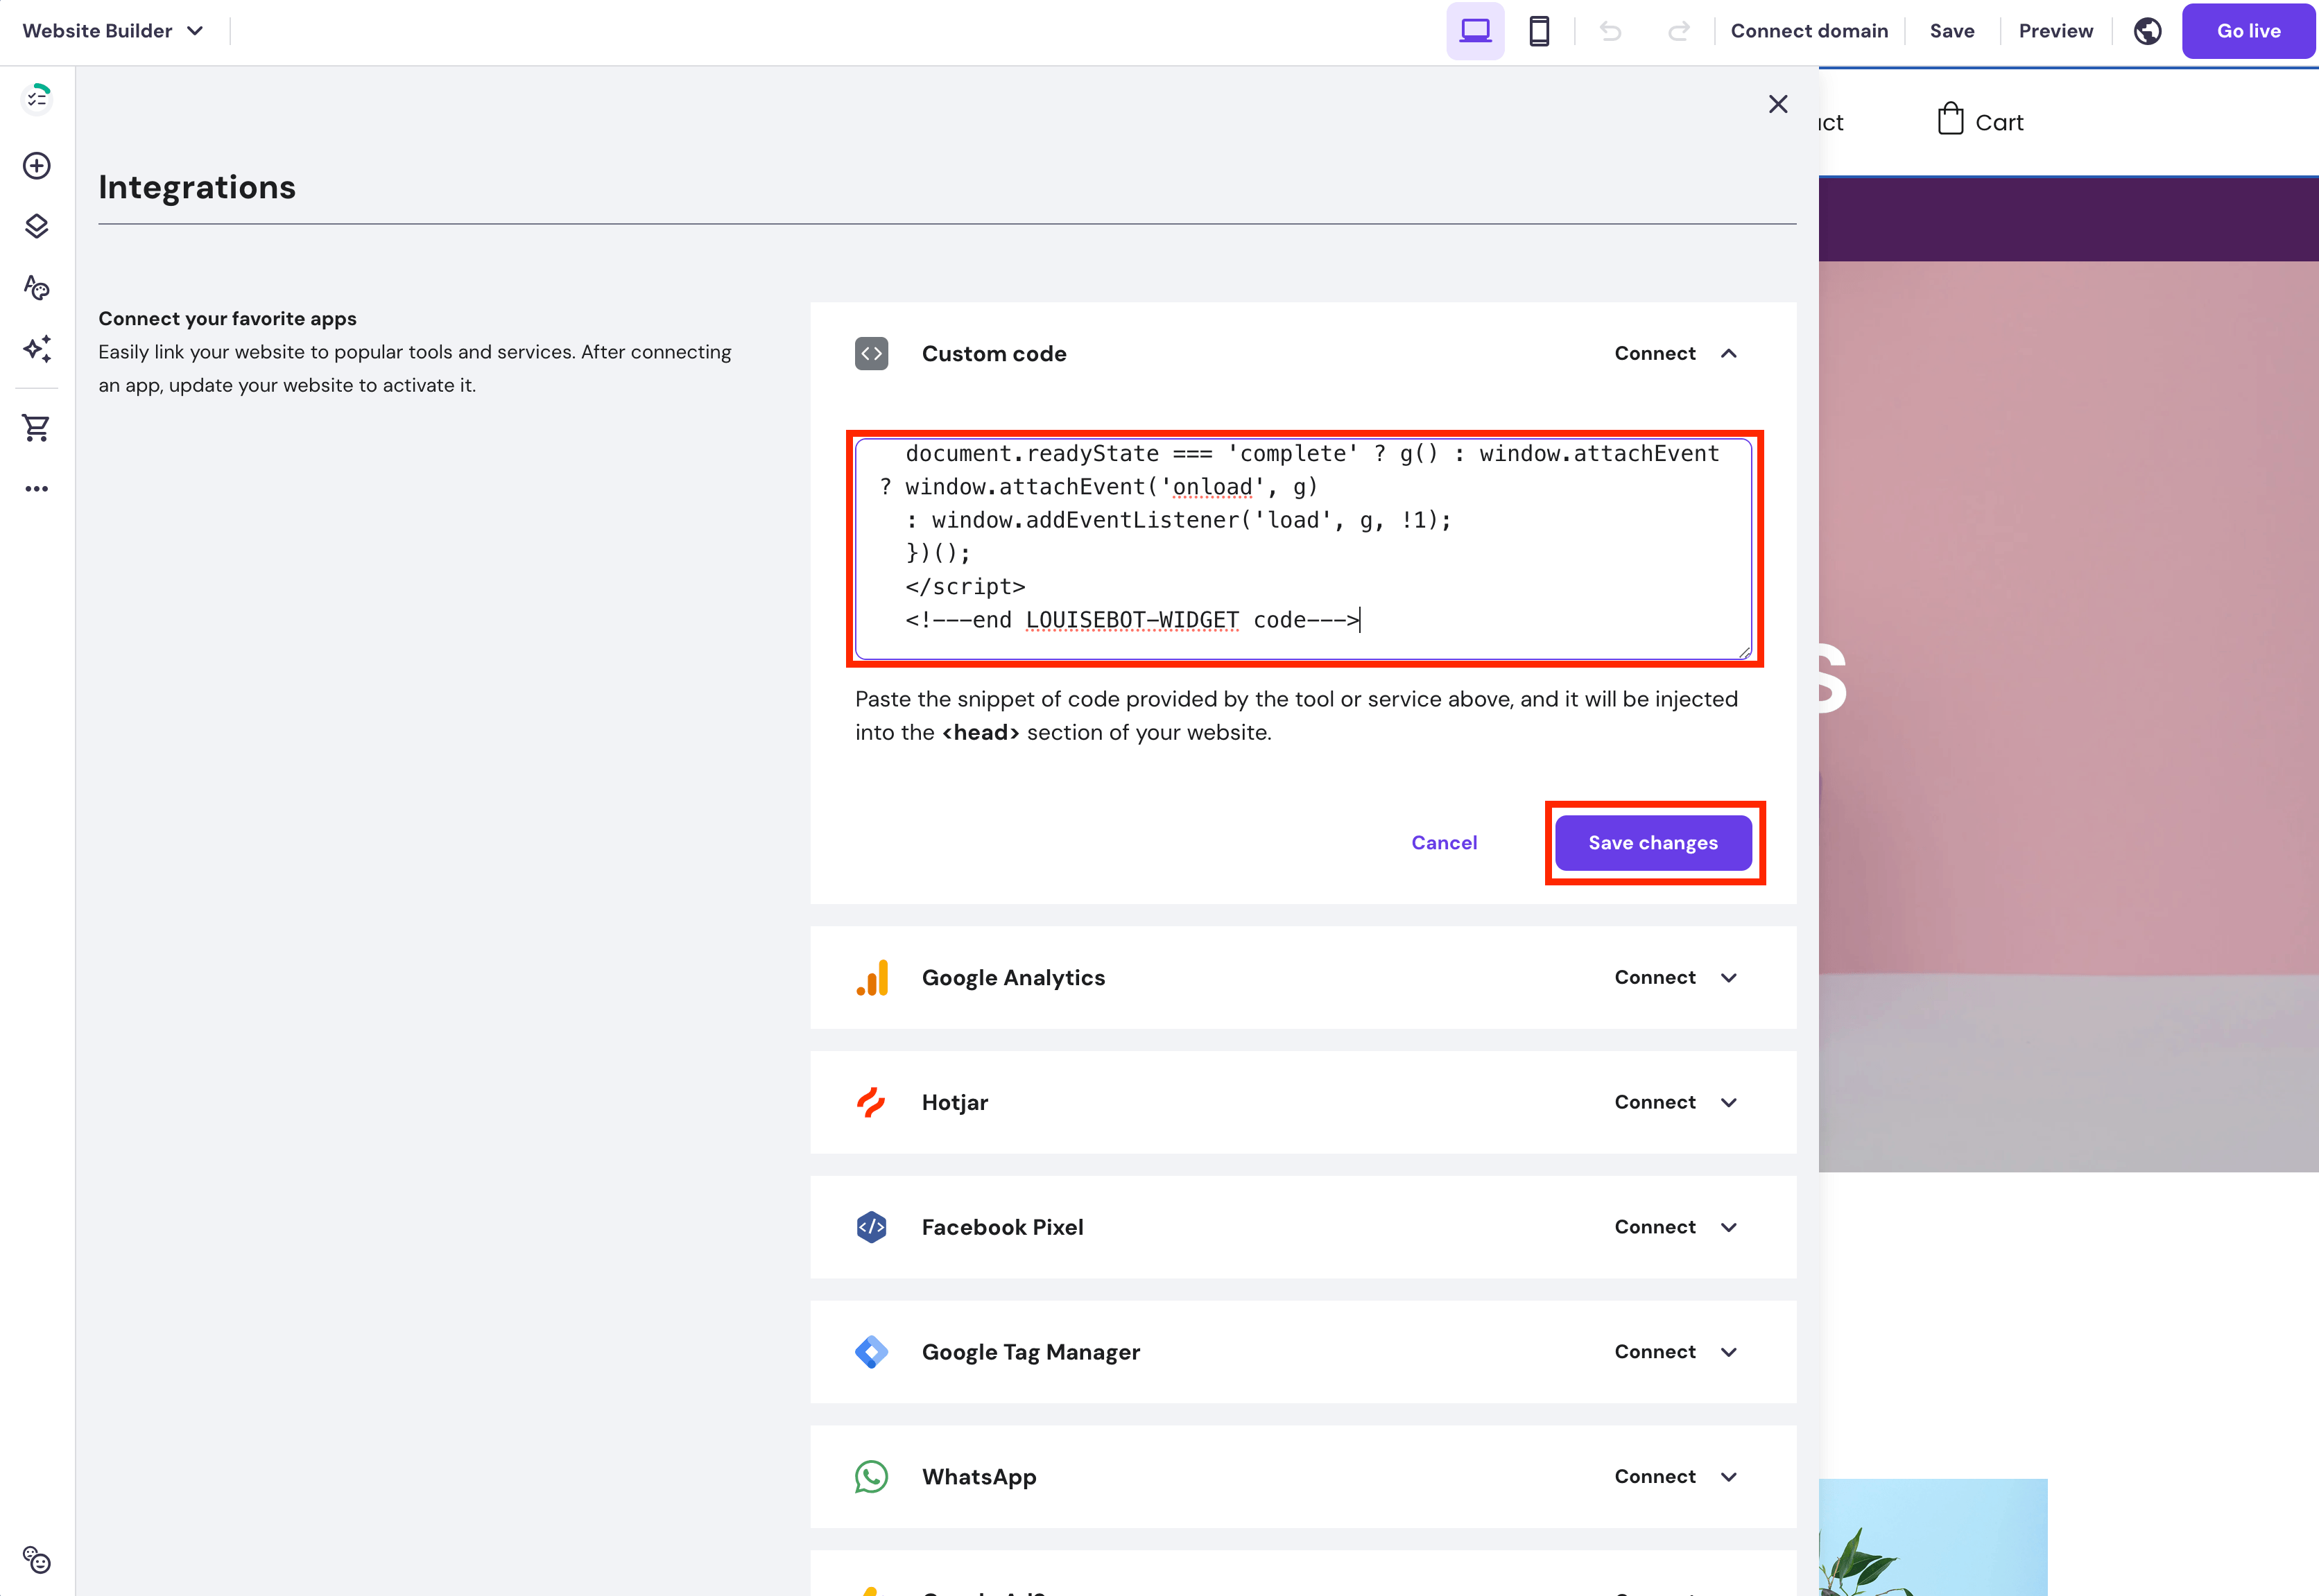Click Connect label for Google Analytics
Screen dimensions: 2319x1596
pos(1655,978)
